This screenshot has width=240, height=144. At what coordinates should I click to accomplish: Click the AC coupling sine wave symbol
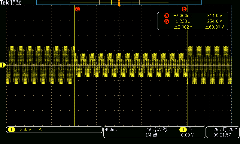41,130
